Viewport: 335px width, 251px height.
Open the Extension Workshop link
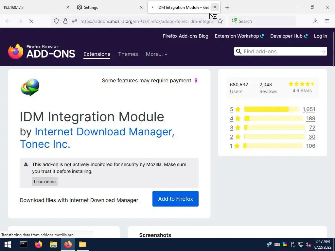pyautogui.click(x=239, y=36)
